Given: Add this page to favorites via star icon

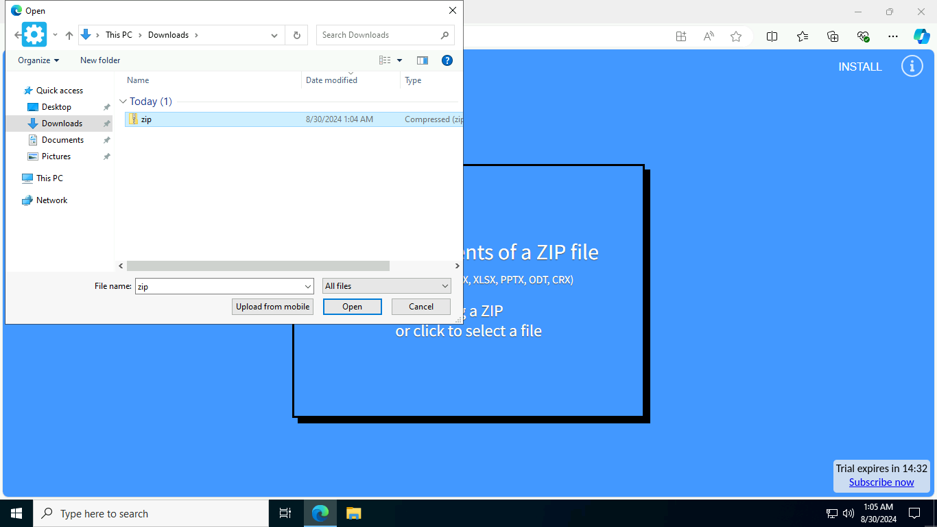Looking at the screenshot, I should [x=735, y=36].
